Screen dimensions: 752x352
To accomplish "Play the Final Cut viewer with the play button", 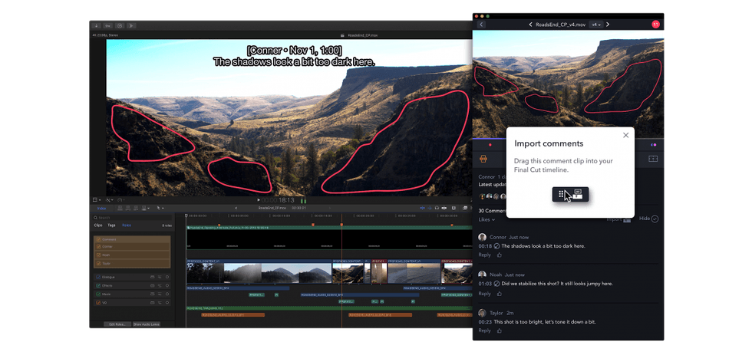I will click(259, 200).
